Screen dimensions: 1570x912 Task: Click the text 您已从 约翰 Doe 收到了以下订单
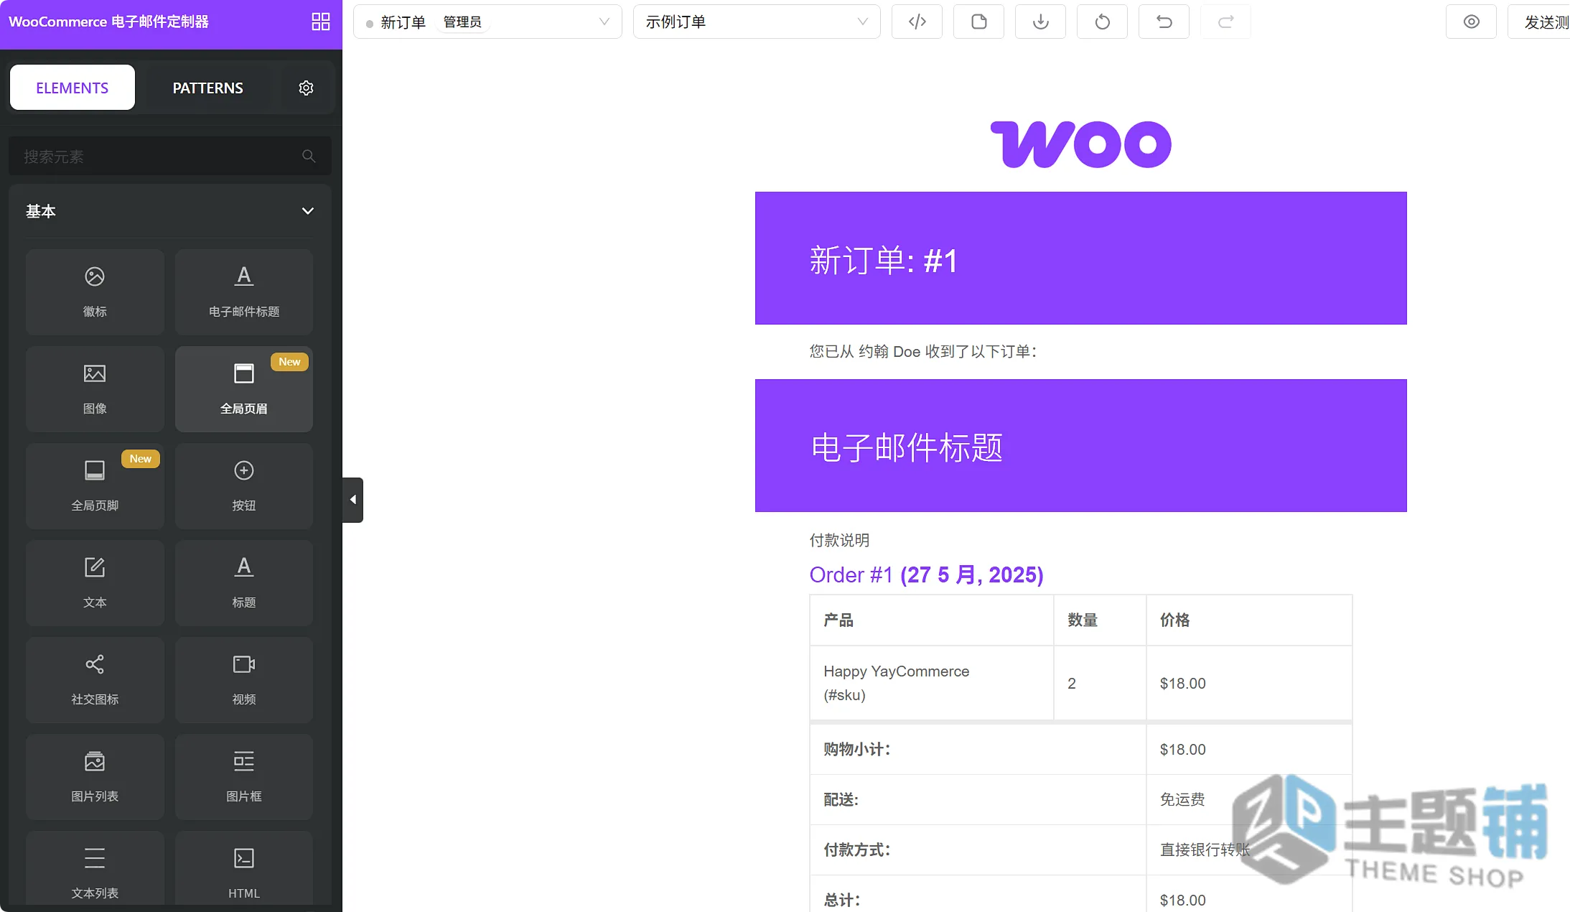pos(923,351)
